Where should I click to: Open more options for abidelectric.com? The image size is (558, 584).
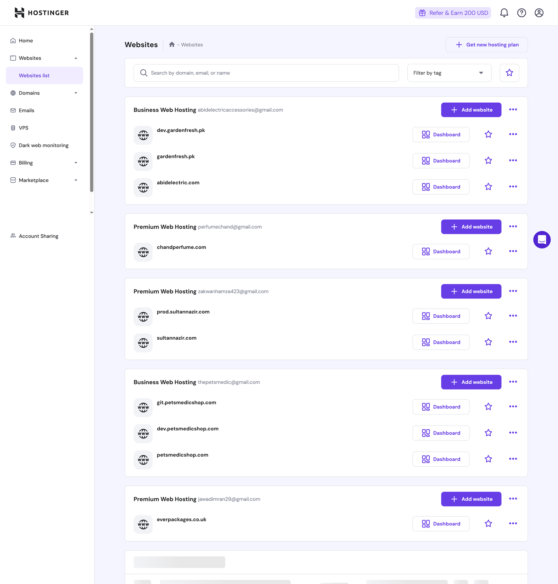(x=513, y=187)
